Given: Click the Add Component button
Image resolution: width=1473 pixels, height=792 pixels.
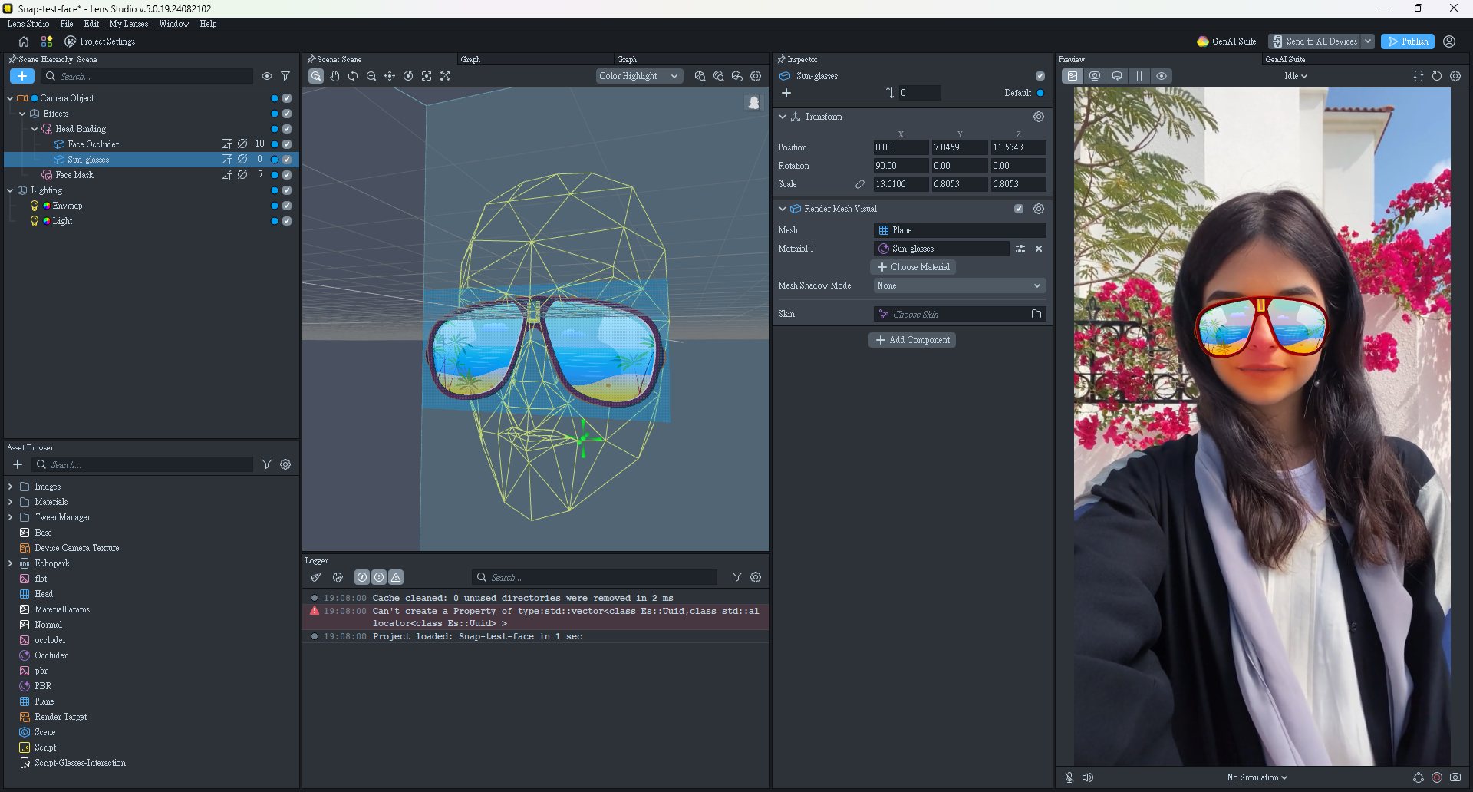Looking at the screenshot, I should (912, 340).
